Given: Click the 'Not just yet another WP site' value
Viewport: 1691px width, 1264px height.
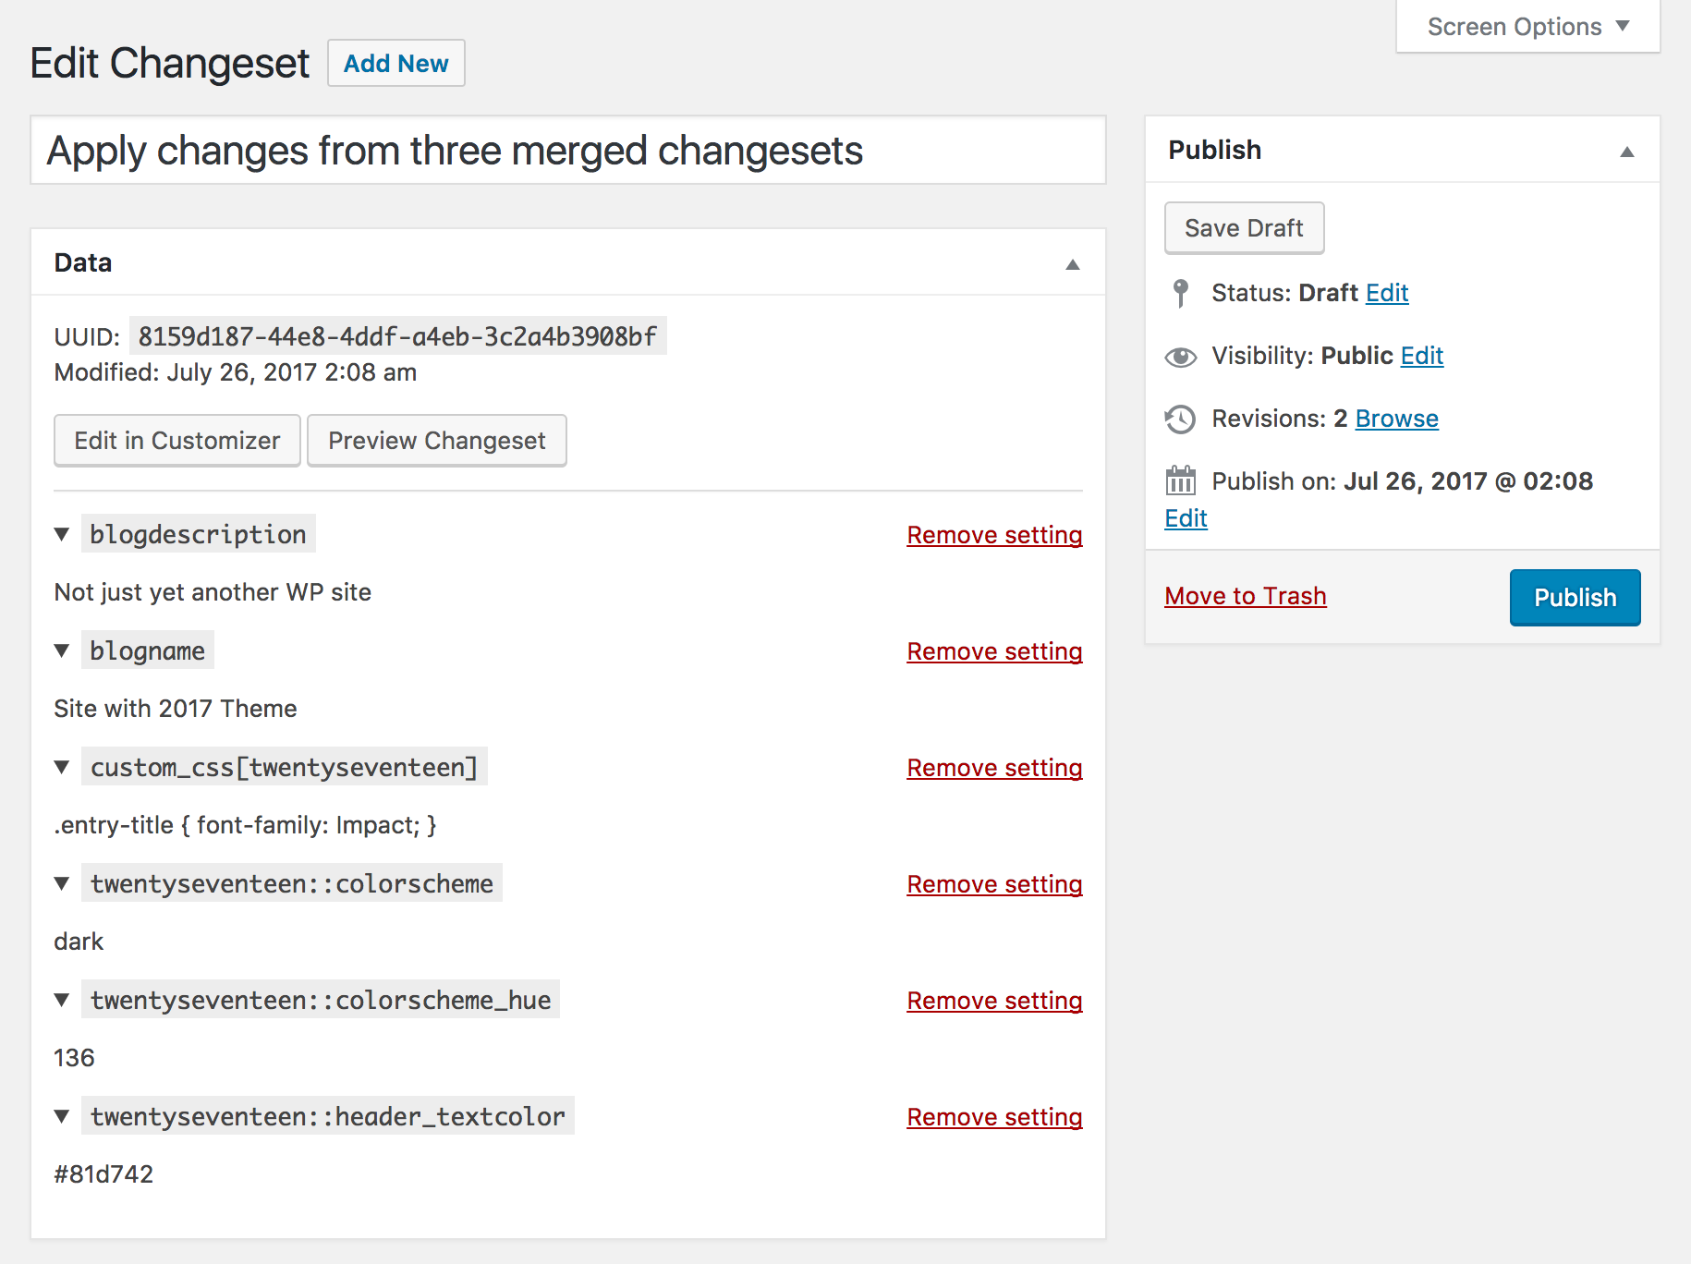Looking at the screenshot, I should (213, 592).
